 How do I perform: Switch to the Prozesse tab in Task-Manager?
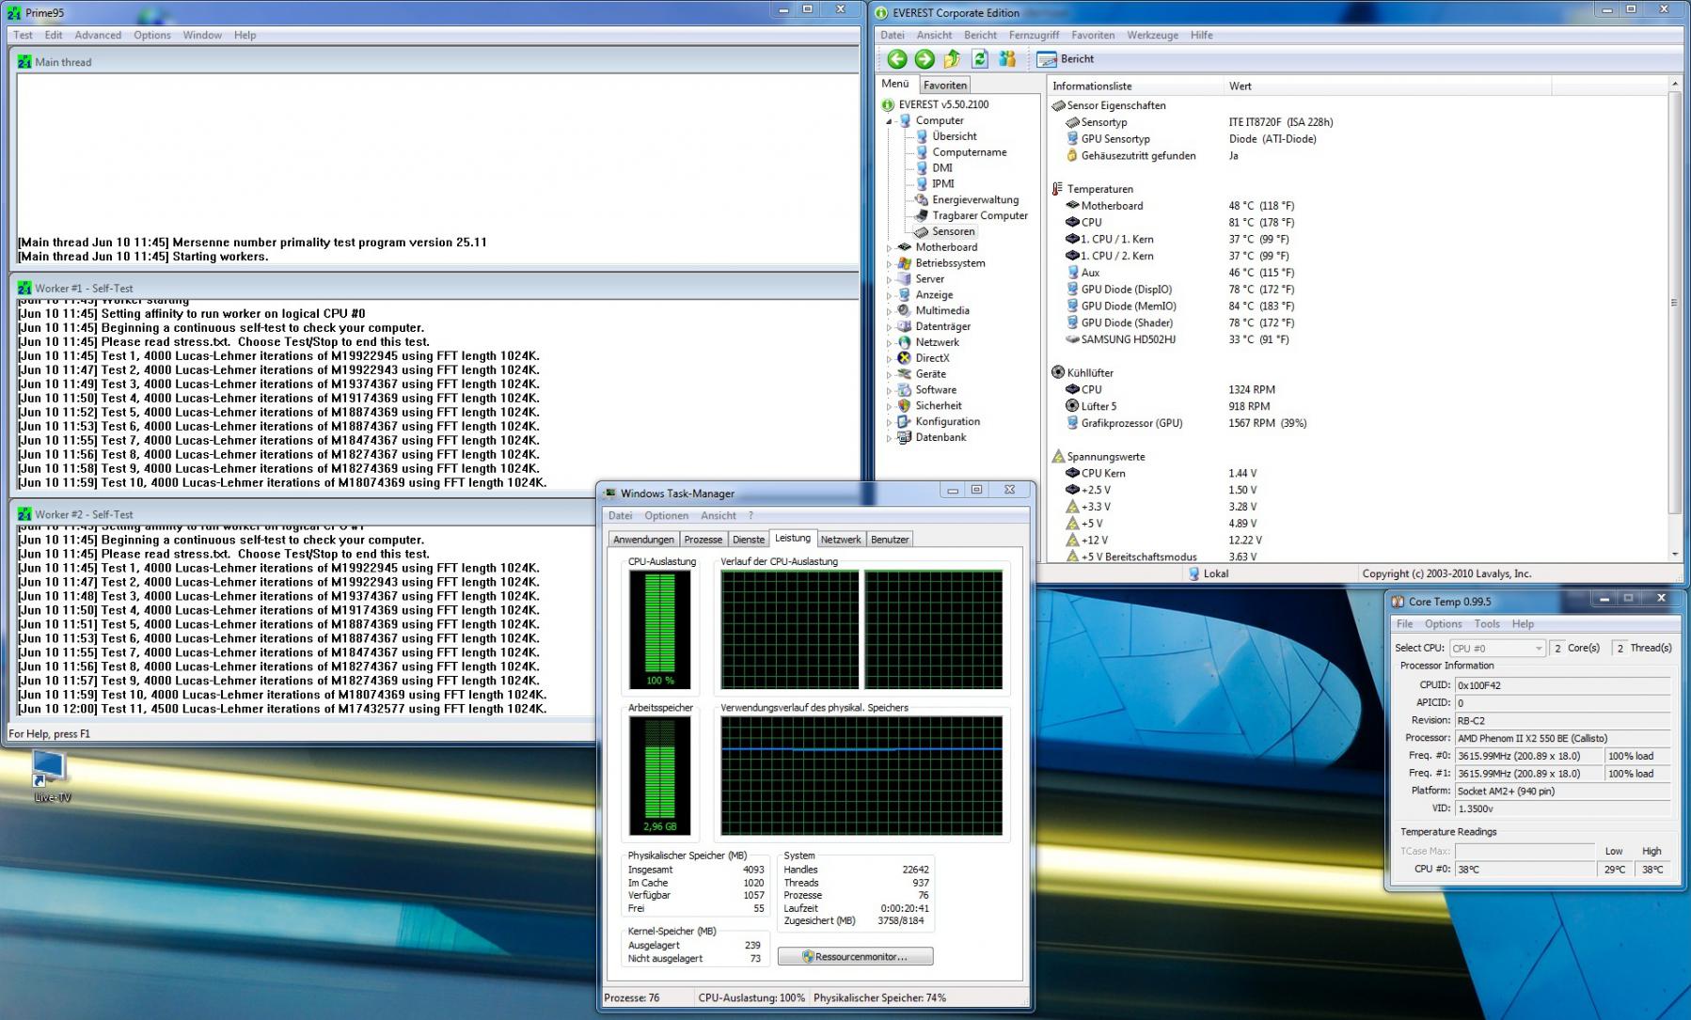pos(703,540)
